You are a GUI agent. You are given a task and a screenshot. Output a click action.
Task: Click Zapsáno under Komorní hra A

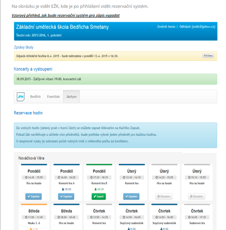(x=66, y=196)
